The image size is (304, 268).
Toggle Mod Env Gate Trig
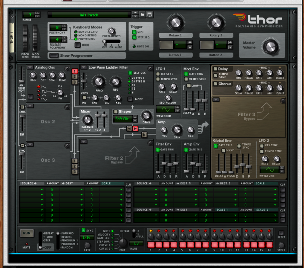pos(186,74)
